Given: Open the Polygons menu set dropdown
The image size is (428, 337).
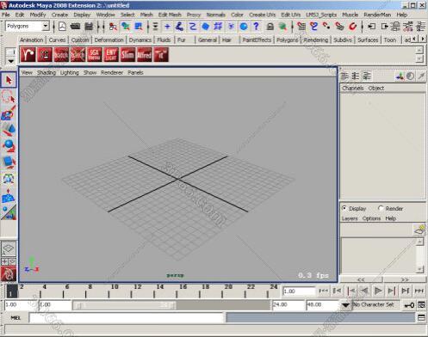Looking at the screenshot, I should point(46,27).
